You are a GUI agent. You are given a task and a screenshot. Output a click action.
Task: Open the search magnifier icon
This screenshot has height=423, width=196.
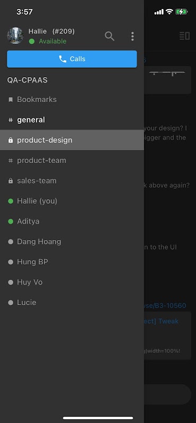[110, 36]
